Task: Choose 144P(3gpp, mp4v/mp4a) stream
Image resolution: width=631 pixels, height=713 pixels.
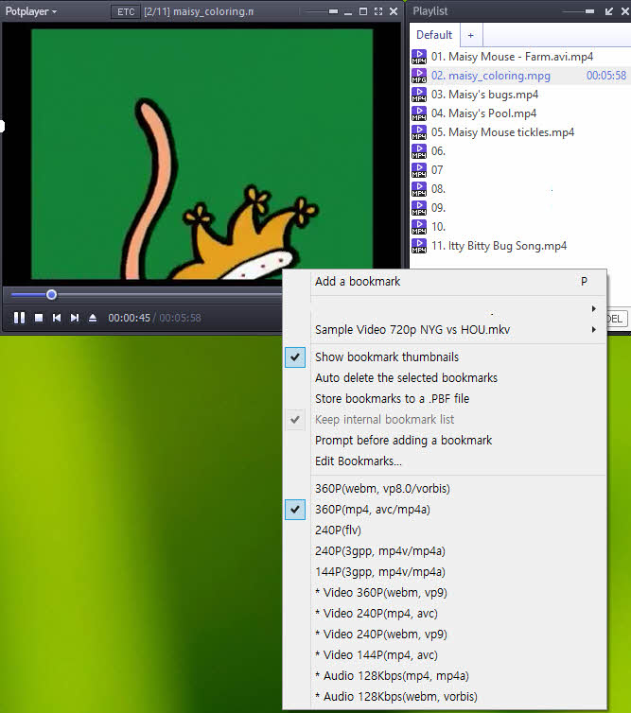Action: 445,572
